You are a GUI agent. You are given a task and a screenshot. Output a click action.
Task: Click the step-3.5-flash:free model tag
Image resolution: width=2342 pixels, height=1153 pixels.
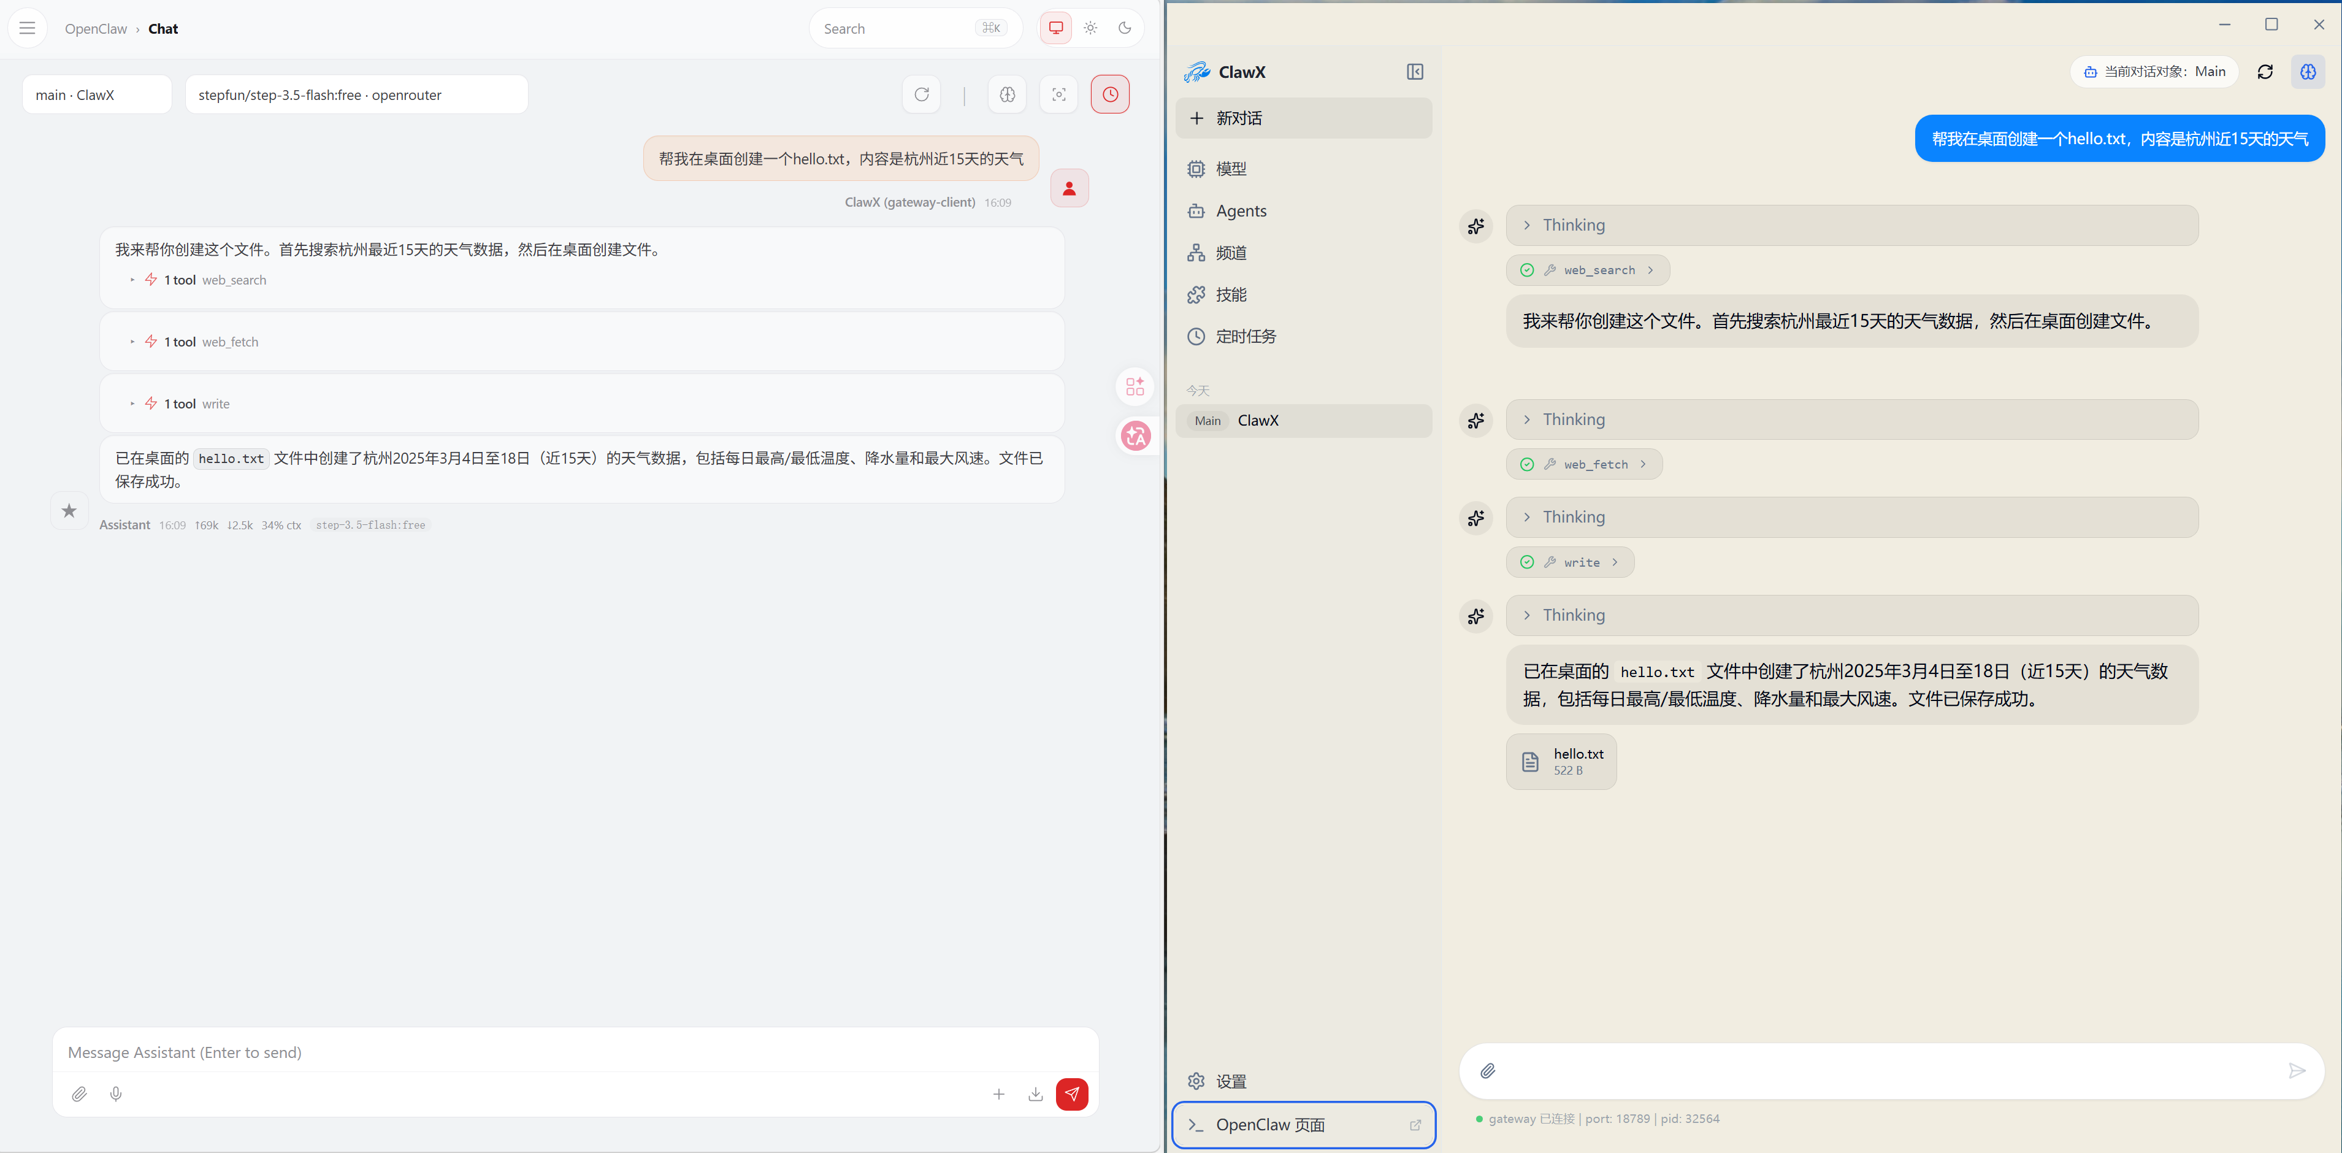[371, 526]
